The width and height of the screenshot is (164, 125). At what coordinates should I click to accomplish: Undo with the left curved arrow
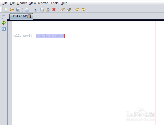tap(77, 9)
